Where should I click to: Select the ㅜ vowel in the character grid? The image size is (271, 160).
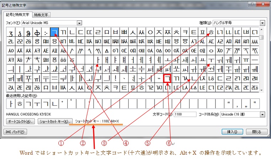211,60
